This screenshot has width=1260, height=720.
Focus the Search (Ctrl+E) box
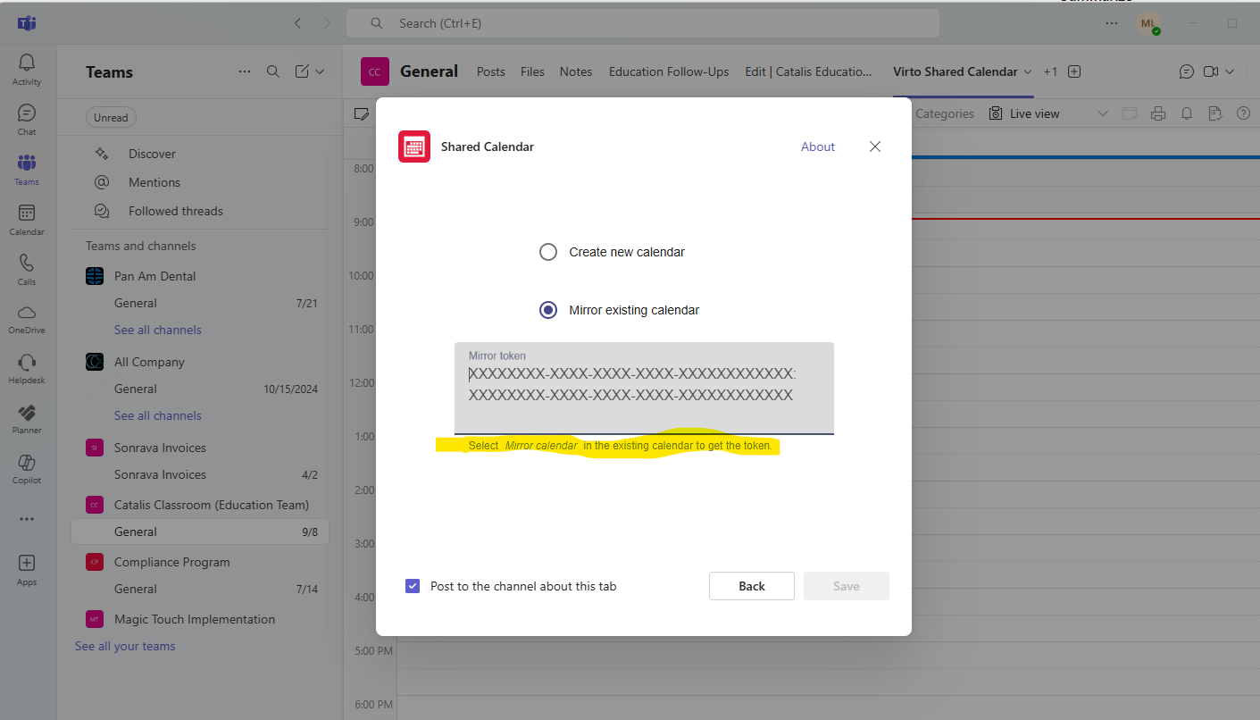(643, 23)
